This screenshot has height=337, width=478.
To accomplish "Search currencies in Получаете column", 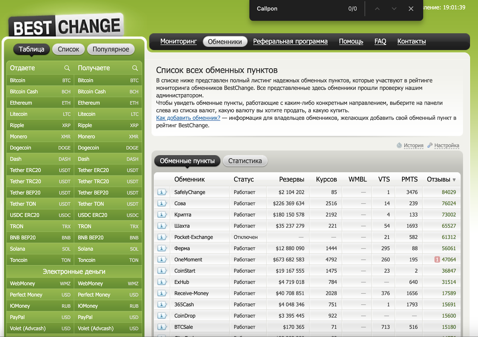I will [135, 68].
